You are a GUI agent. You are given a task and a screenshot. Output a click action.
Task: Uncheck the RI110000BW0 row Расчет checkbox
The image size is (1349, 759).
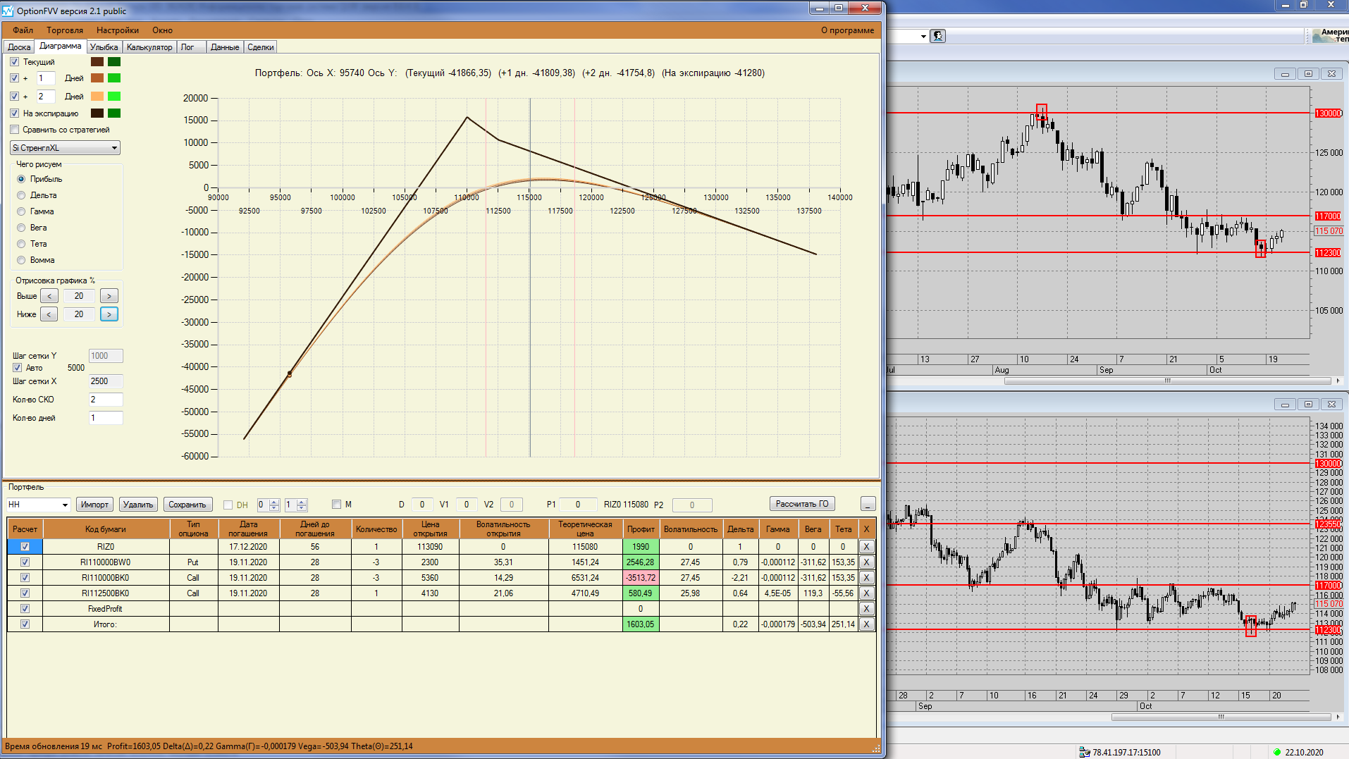coord(25,562)
